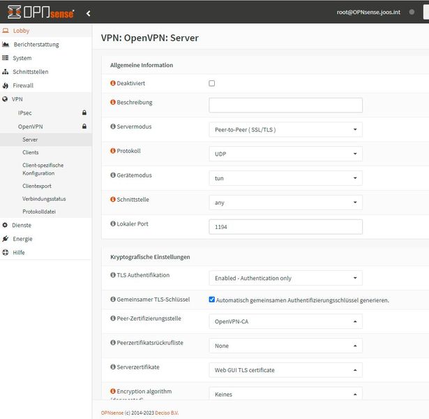Viewport: 429px width, 419px height.
Task: Show help info for Gemeinsamer TLS-Schlüssel
Action: click(113, 300)
